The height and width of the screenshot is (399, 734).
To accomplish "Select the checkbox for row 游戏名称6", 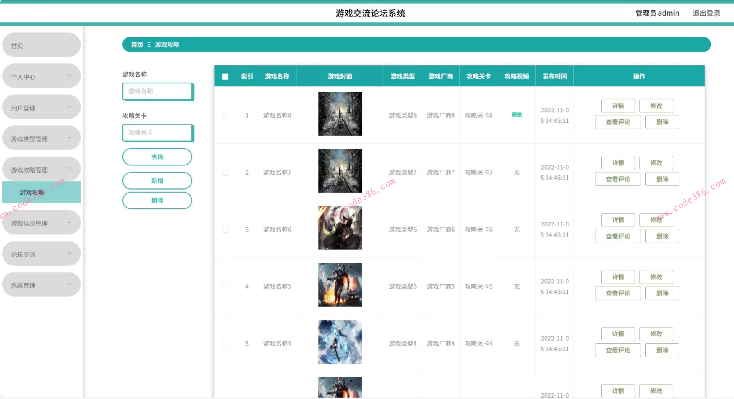I will coord(225,230).
